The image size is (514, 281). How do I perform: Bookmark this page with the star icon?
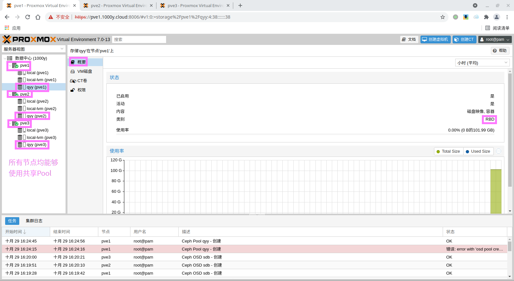[x=443, y=17]
